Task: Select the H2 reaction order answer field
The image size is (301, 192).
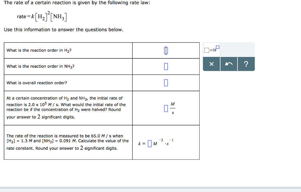Action: coord(166,50)
